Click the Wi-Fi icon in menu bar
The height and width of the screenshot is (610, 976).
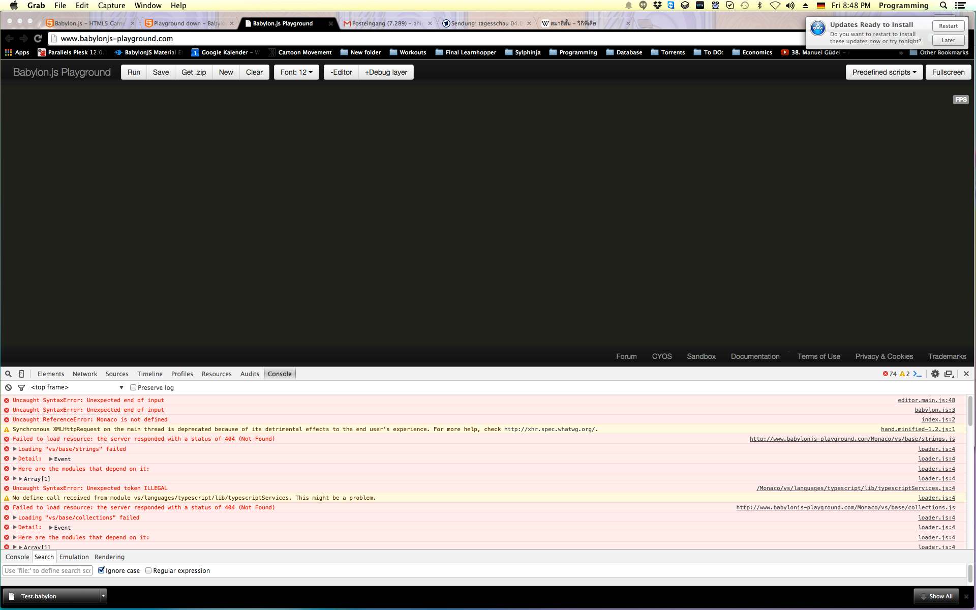[775, 6]
